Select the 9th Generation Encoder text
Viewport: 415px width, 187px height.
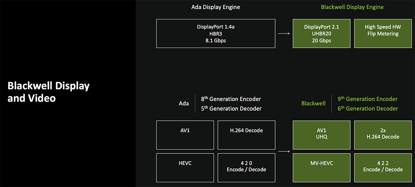tap(367, 99)
